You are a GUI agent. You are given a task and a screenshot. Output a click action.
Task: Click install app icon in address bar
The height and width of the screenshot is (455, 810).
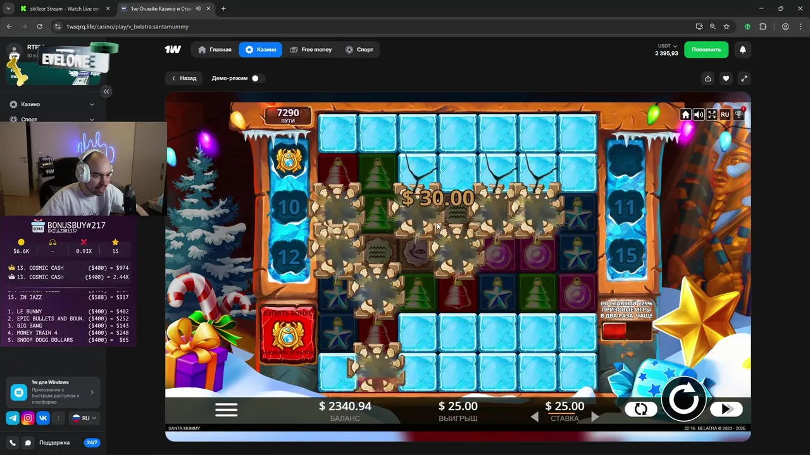pos(699,27)
